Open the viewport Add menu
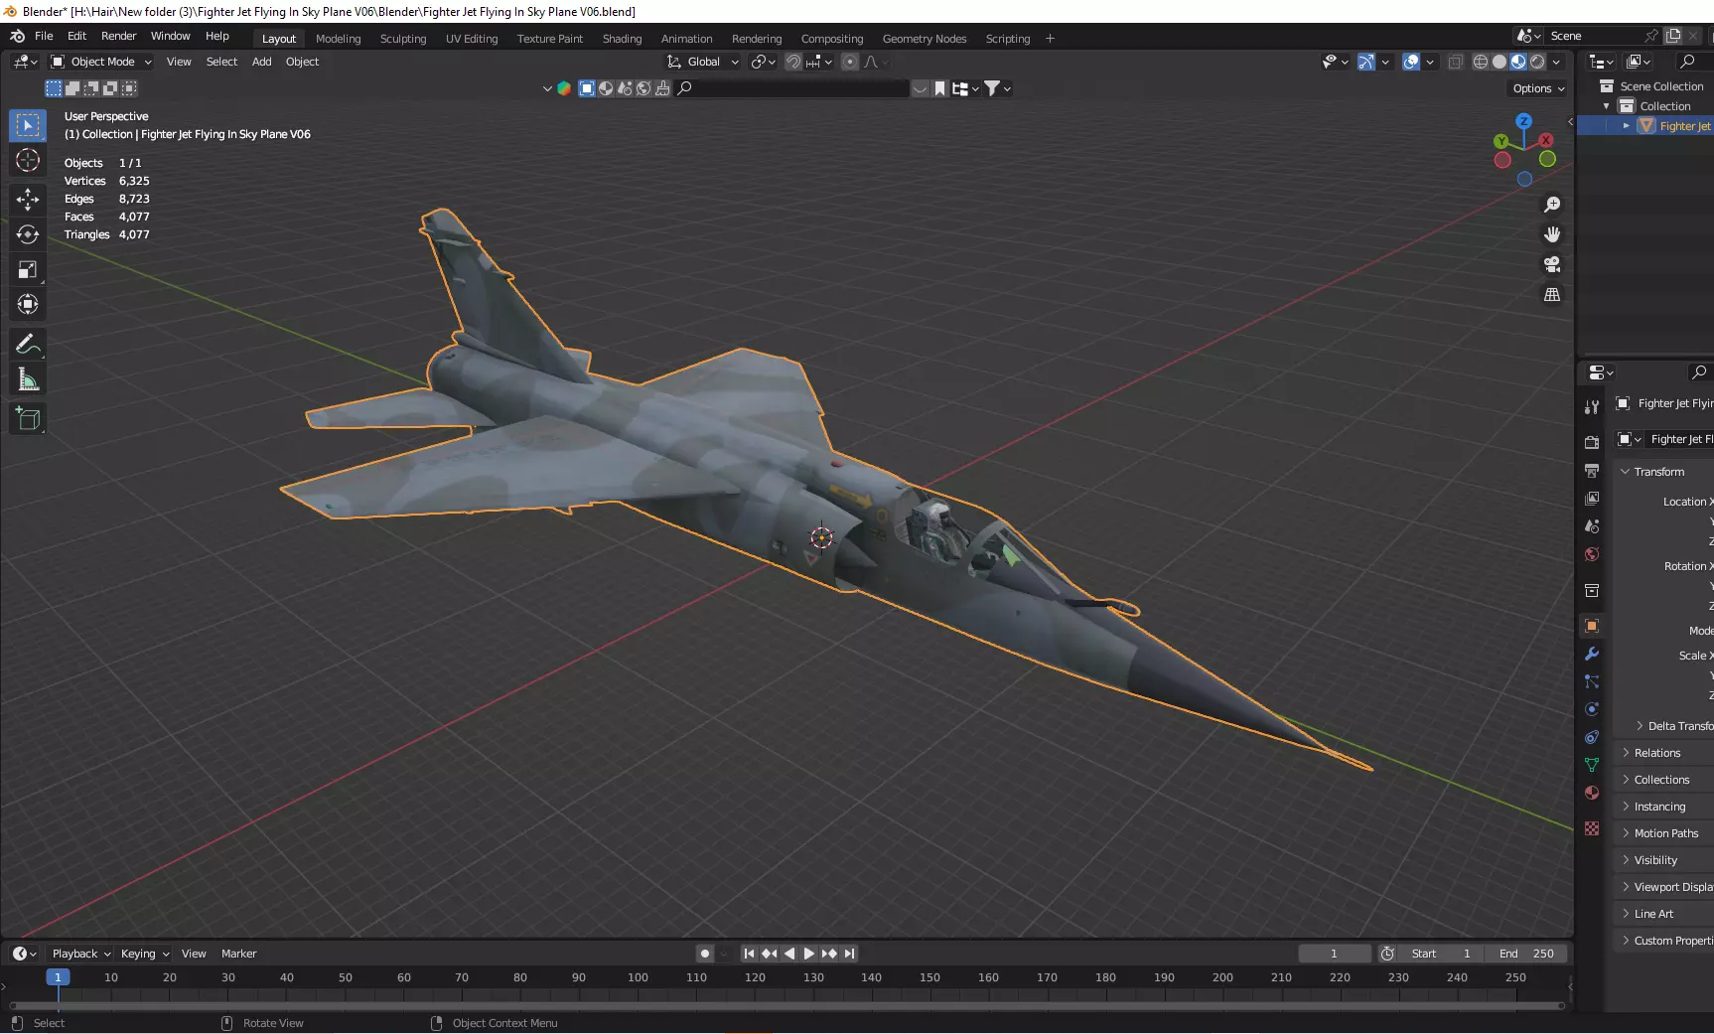The image size is (1714, 1034). tap(261, 62)
